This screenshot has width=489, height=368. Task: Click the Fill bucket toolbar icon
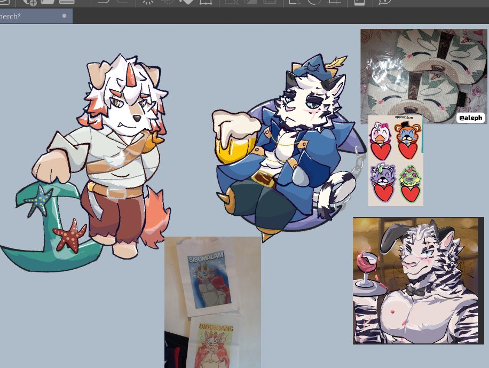tap(187, 2)
